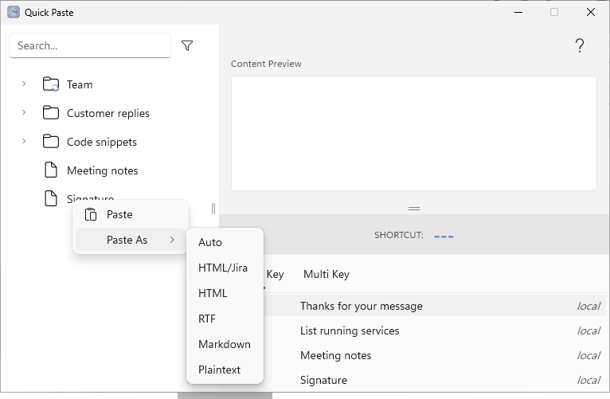Open help with the question mark icon
Screen dimensions: 610x399
(x=579, y=45)
